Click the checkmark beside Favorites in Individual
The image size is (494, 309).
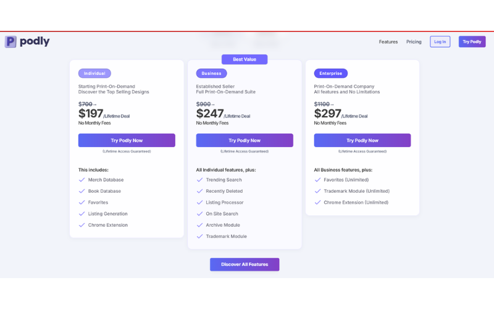(x=82, y=203)
